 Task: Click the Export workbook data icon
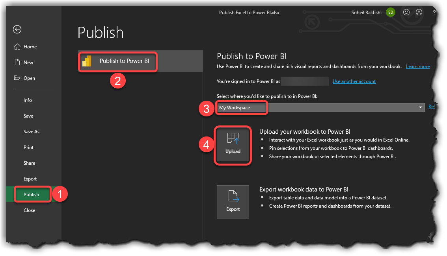233,202
